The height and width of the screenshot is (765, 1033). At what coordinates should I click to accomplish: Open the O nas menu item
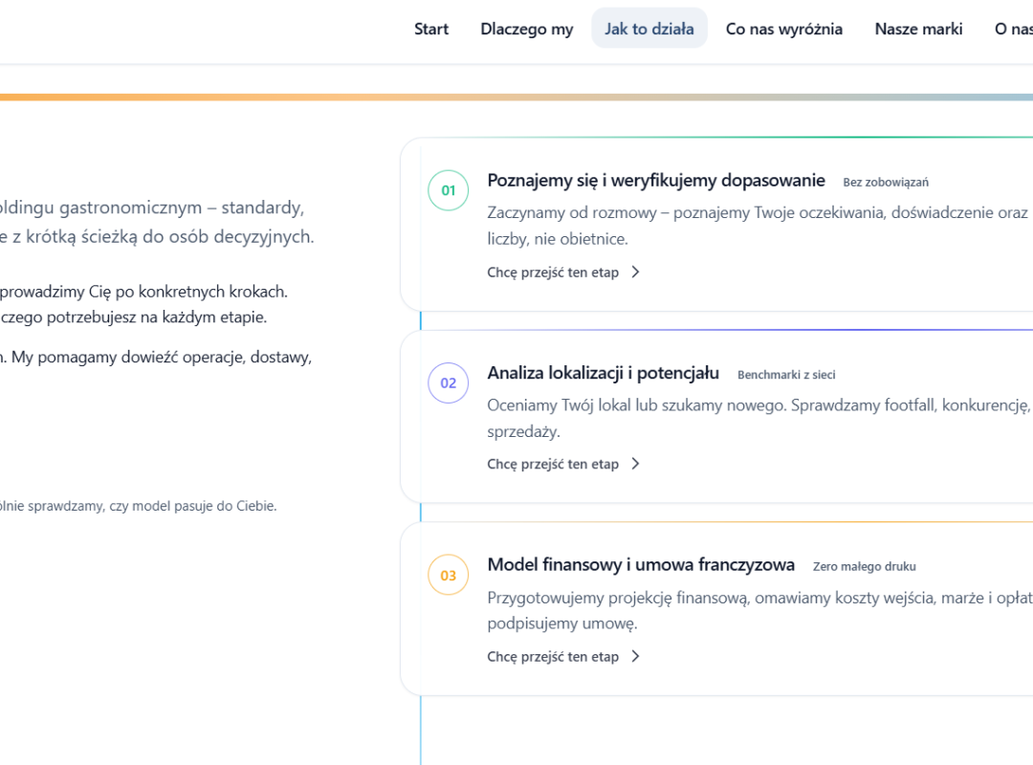click(1013, 29)
